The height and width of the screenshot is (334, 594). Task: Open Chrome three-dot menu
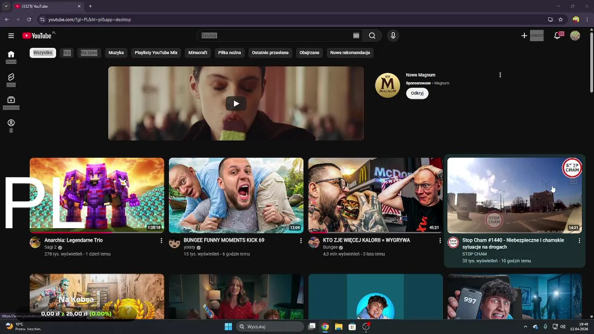(587, 19)
